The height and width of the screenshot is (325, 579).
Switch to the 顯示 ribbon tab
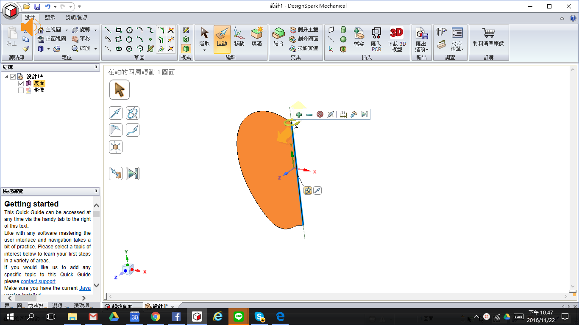(x=50, y=18)
